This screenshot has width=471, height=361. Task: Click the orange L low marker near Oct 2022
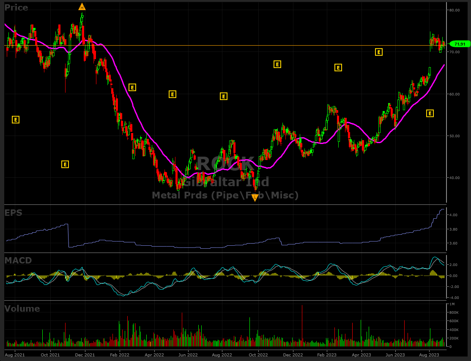click(x=255, y=197)
